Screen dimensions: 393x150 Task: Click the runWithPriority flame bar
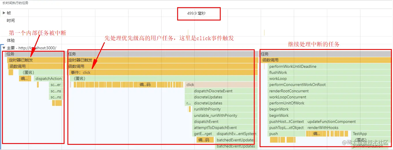pos(225,109)
